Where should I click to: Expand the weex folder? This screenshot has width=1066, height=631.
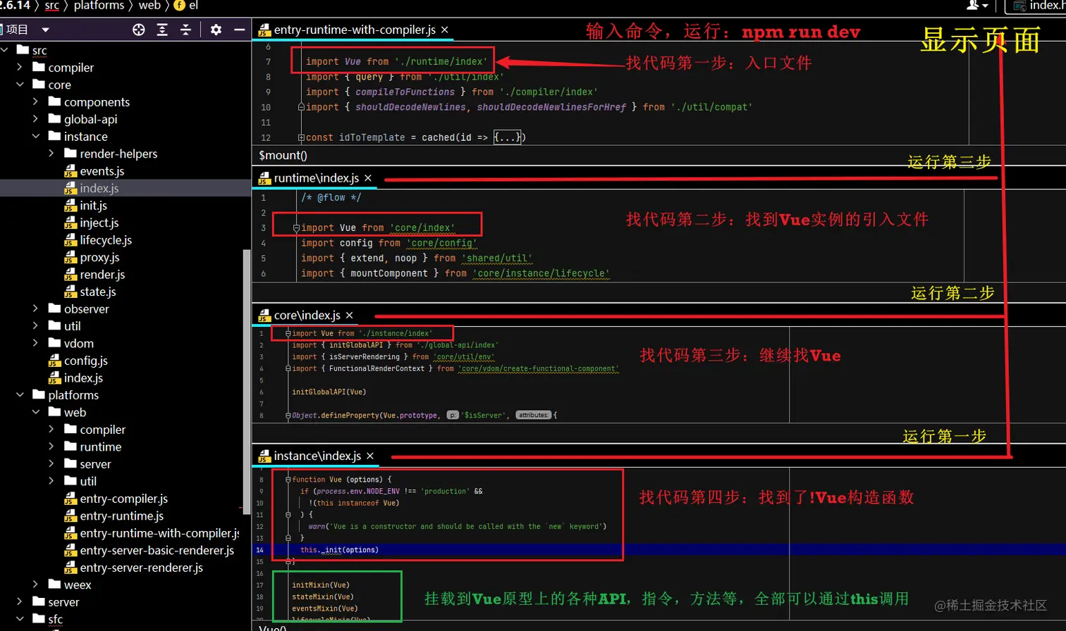(x=35, y=585)
